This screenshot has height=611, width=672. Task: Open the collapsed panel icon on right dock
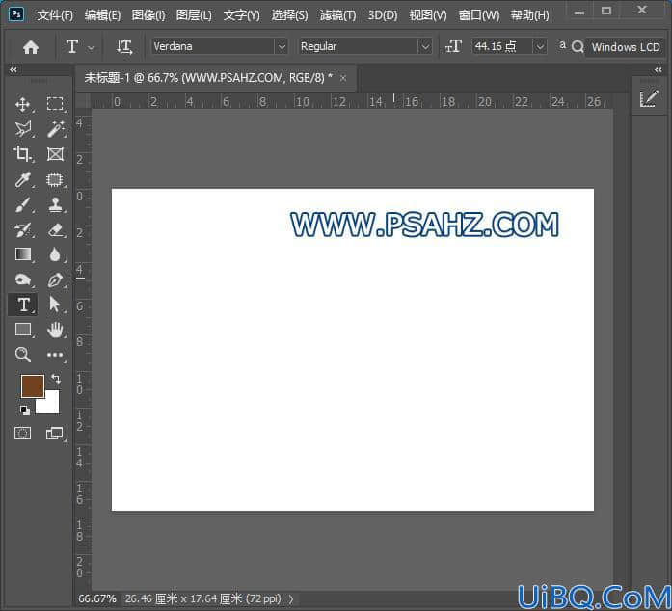tap(649, 99)
